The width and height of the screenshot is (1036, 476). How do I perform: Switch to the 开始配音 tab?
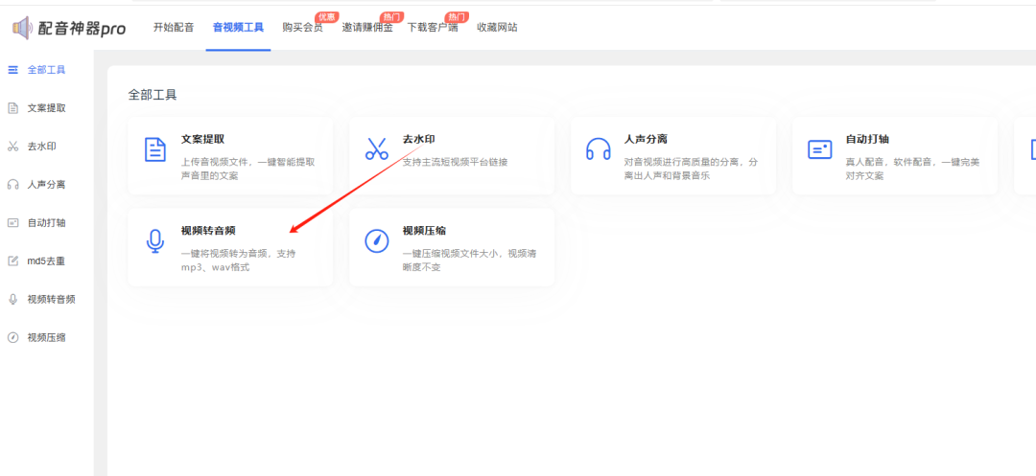coord(174,28)
